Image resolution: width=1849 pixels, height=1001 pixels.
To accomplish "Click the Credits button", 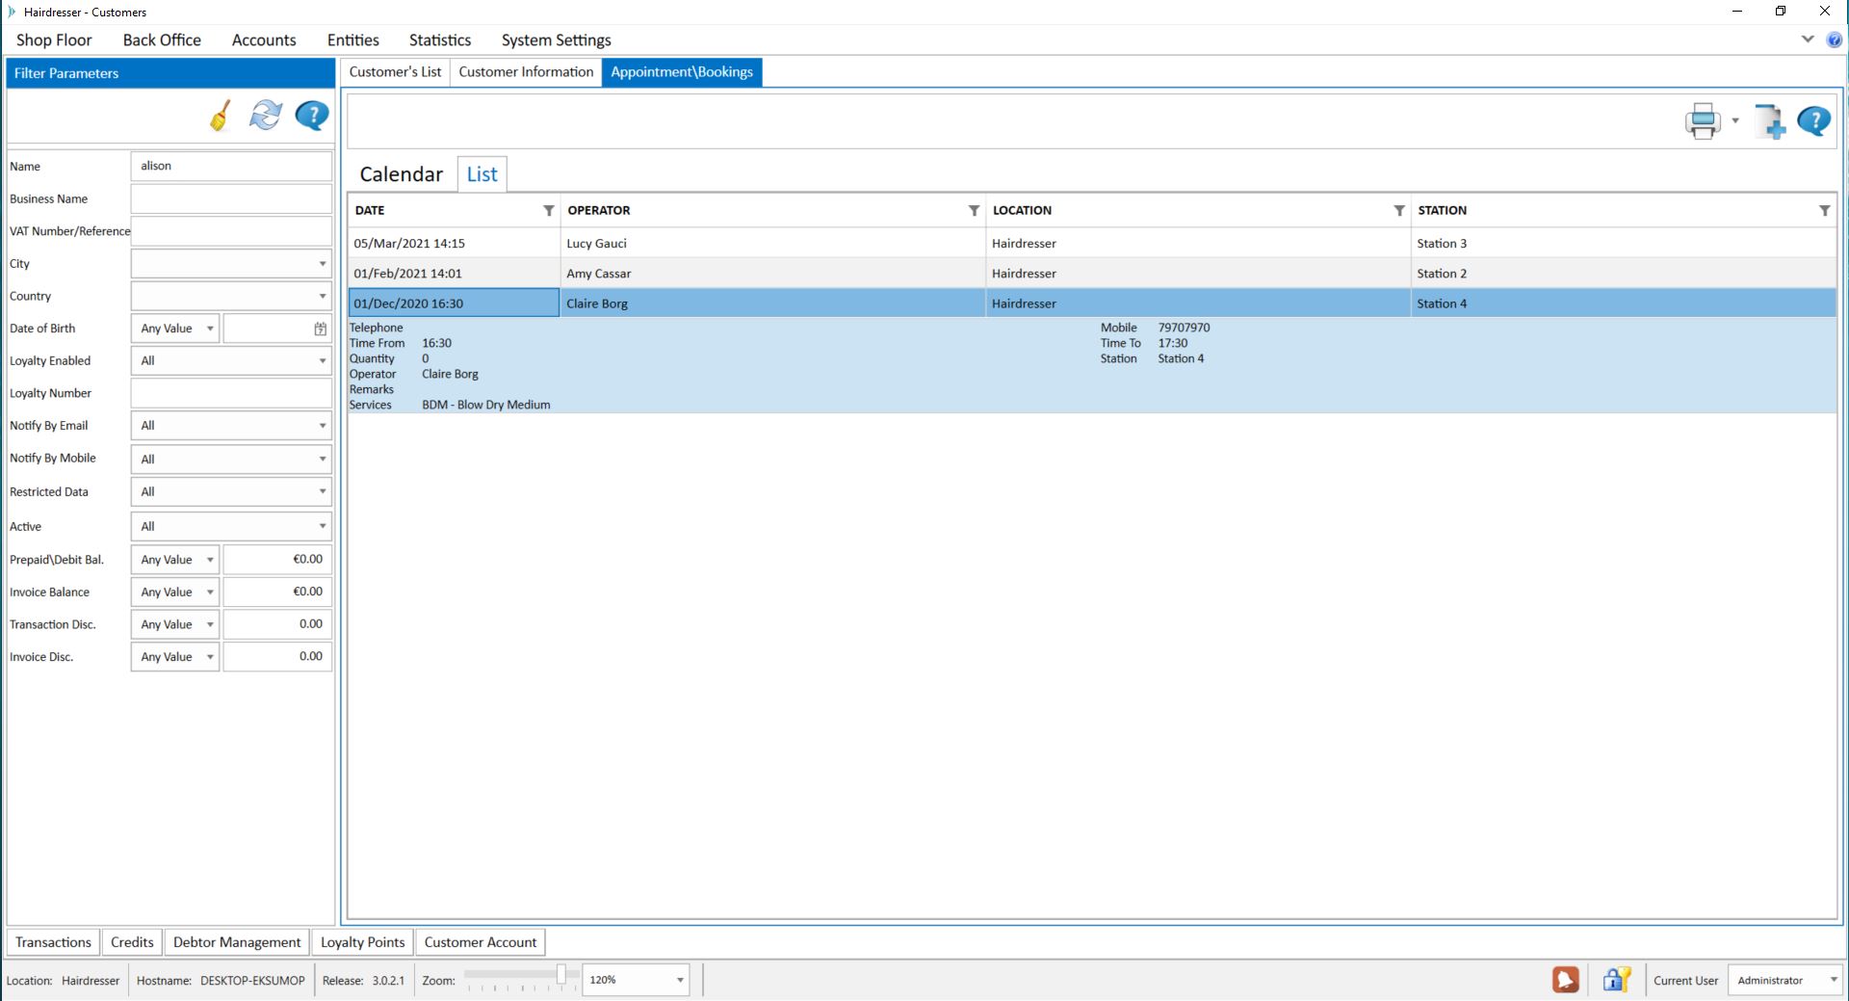I will tap(132, 942).
